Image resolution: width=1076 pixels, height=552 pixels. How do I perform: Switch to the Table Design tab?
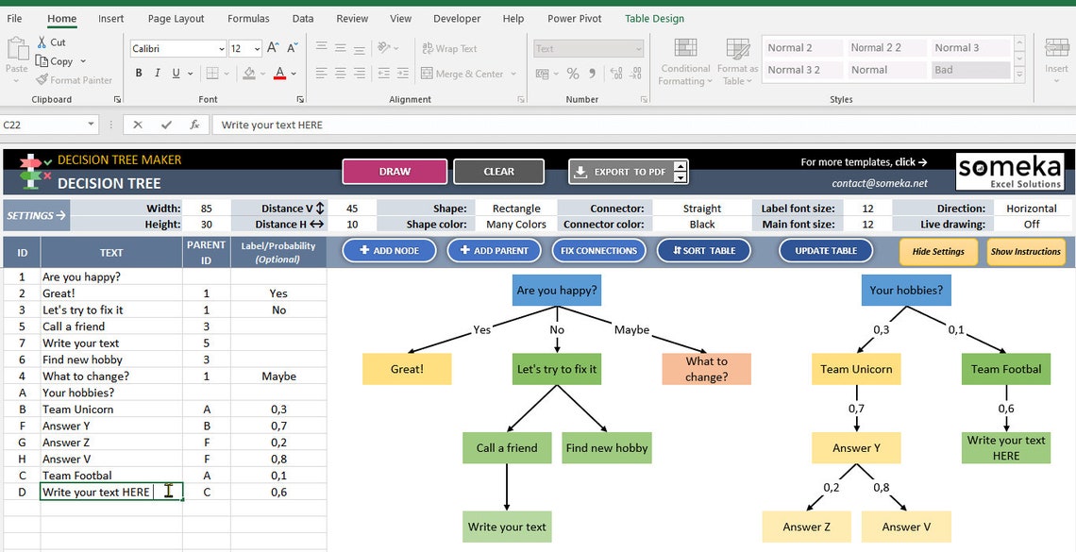[x=654, y=18]
